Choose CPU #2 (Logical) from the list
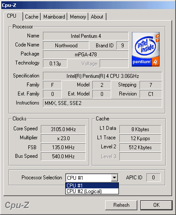176x215 pixels. (x=92, y=191)
